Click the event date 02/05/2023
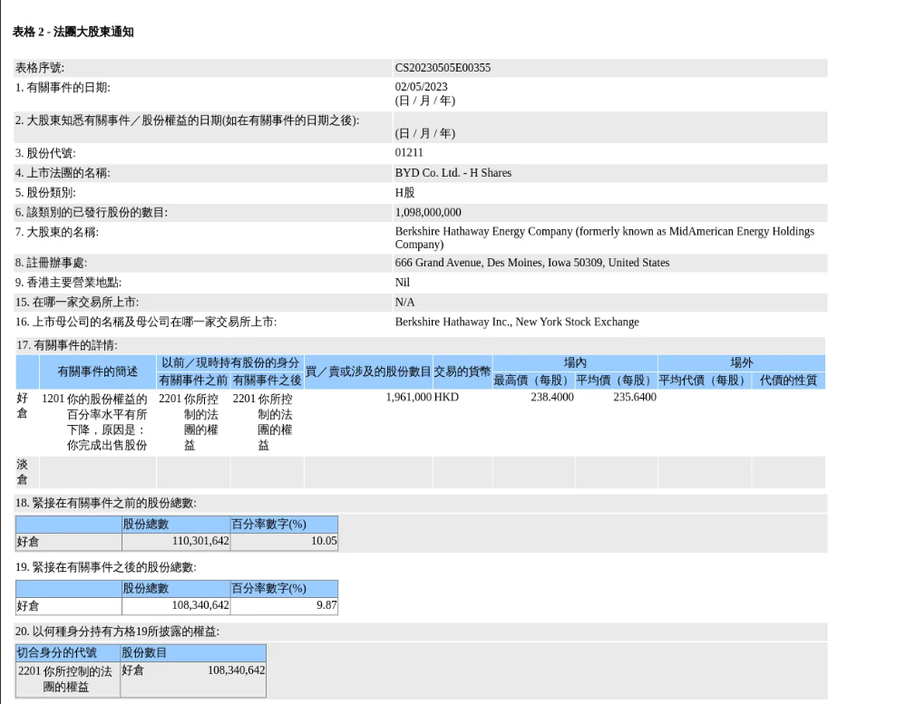The height and width of the screenshot is (704, 906). pos(421,87)
